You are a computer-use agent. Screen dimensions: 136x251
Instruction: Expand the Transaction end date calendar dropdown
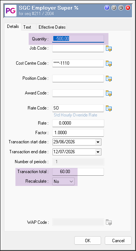tap(98, 152)
